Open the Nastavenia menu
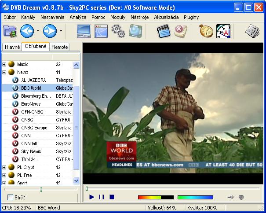Image resolution: width=266 pixels, height=213 pixels. click(52, 17)
